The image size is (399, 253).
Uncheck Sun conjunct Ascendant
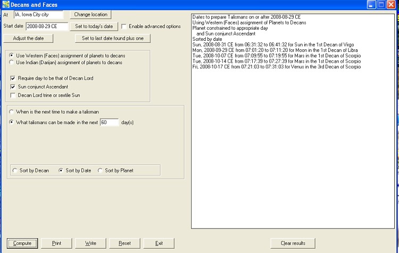coord(13,86)
